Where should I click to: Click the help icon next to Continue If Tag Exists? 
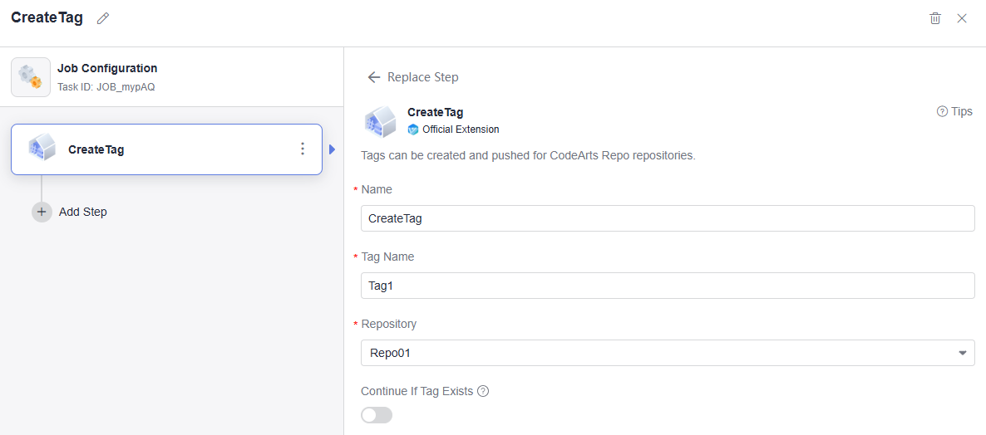483,391
